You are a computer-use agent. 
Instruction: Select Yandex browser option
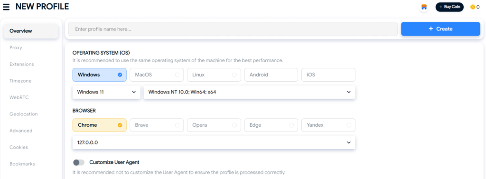[x=328, y=125]
